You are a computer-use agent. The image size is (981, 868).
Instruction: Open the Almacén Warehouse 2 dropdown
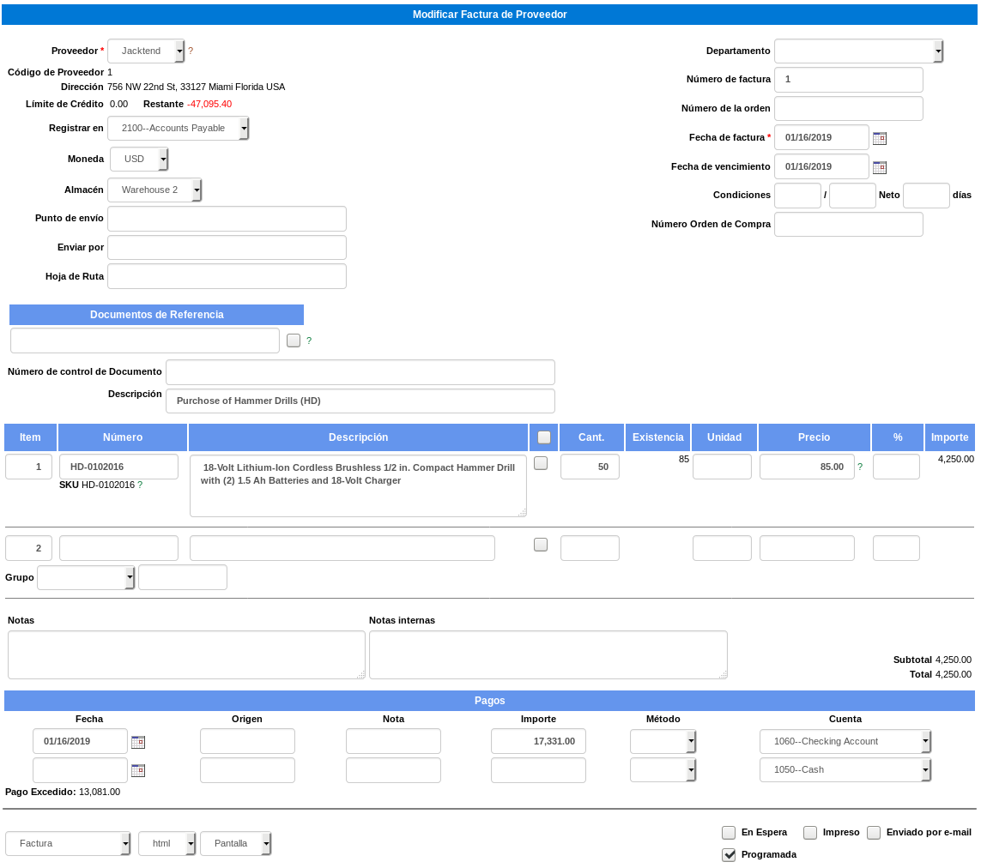(x=154, y=190)
